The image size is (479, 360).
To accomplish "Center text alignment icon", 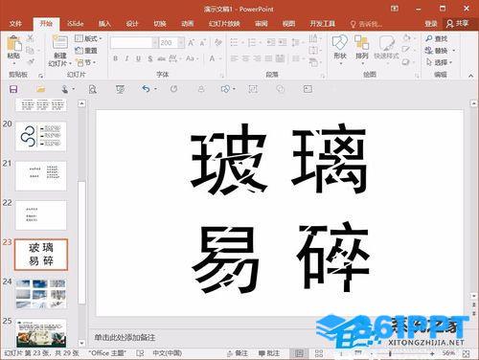I will (246, 58).
